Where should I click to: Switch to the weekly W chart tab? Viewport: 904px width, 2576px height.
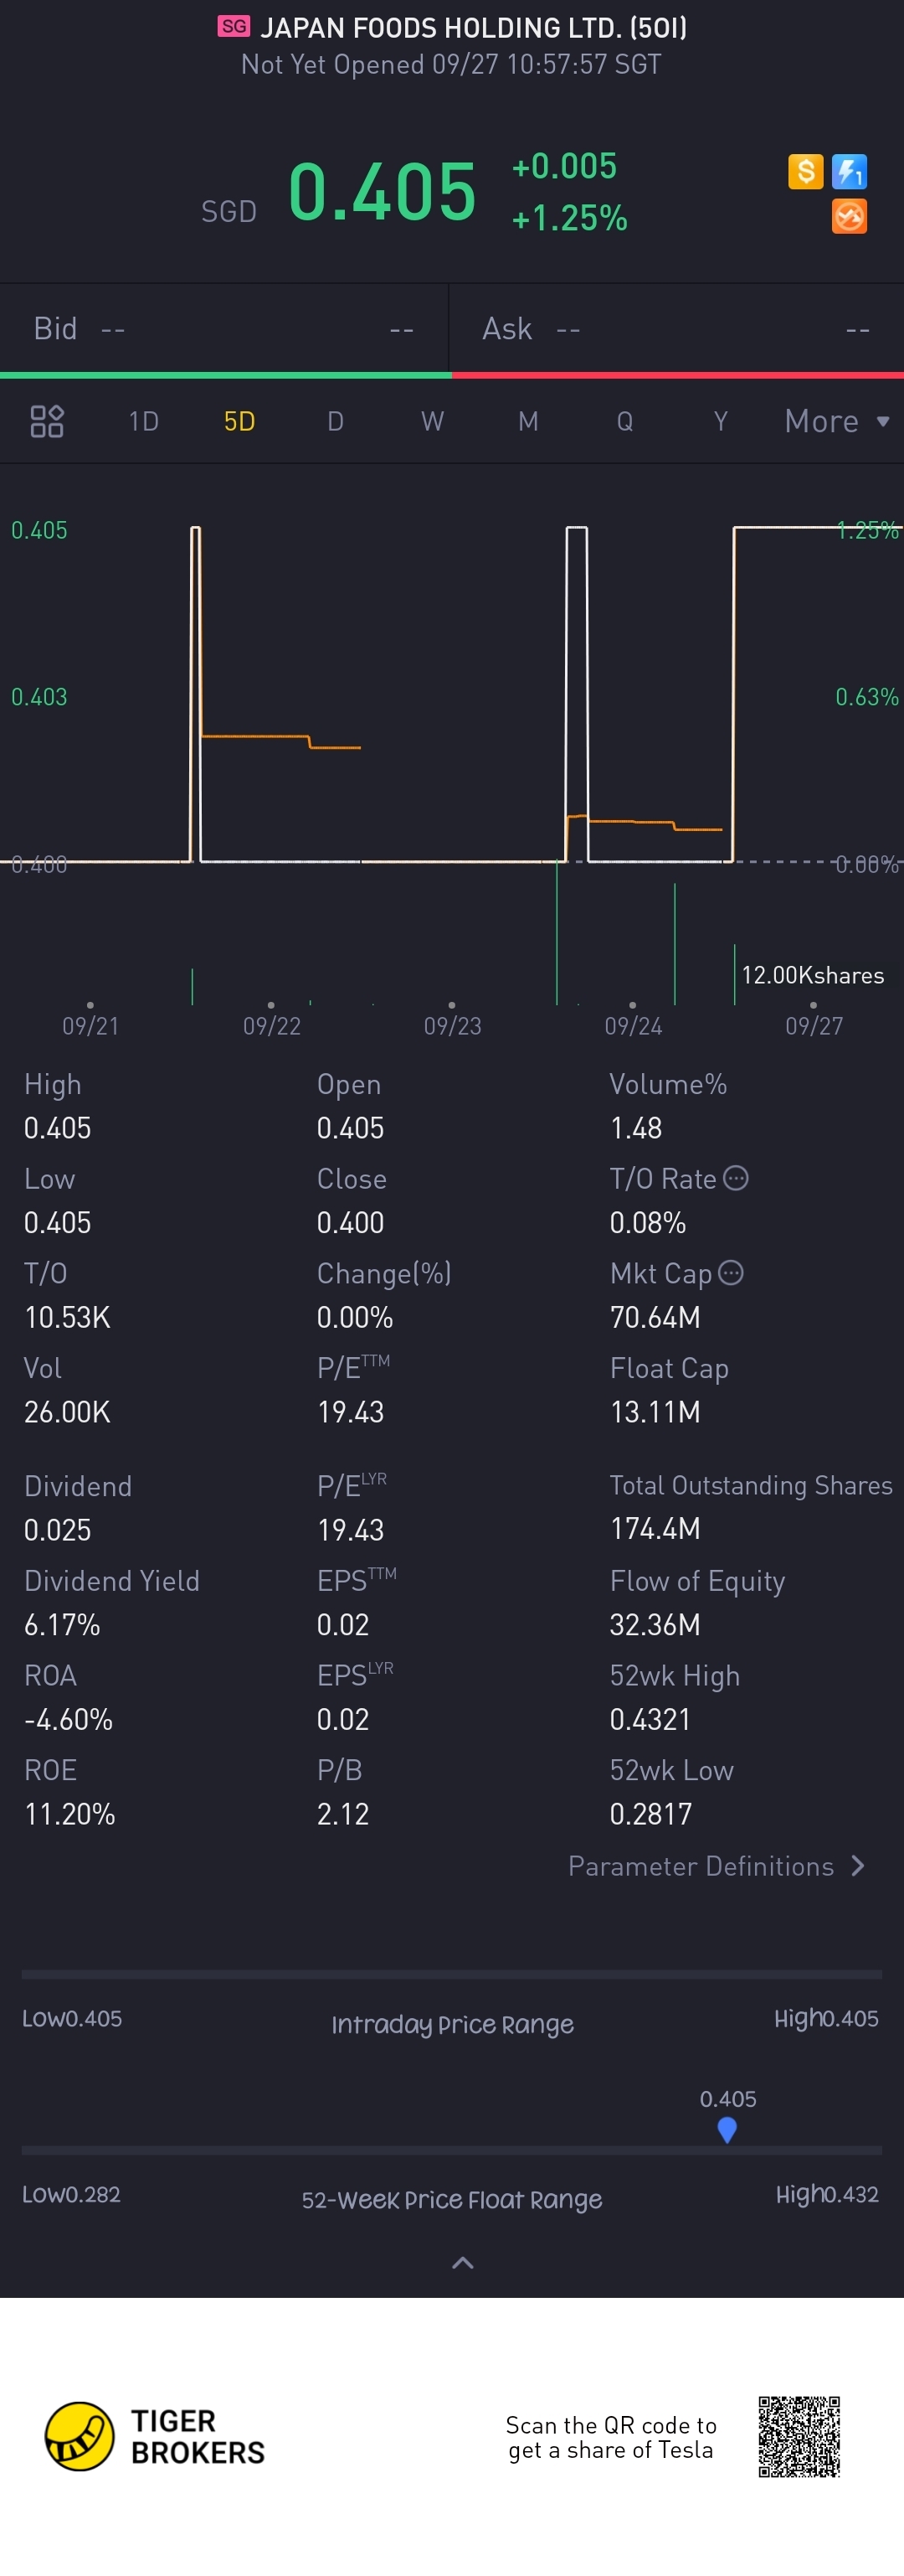[x=432, y=421]
